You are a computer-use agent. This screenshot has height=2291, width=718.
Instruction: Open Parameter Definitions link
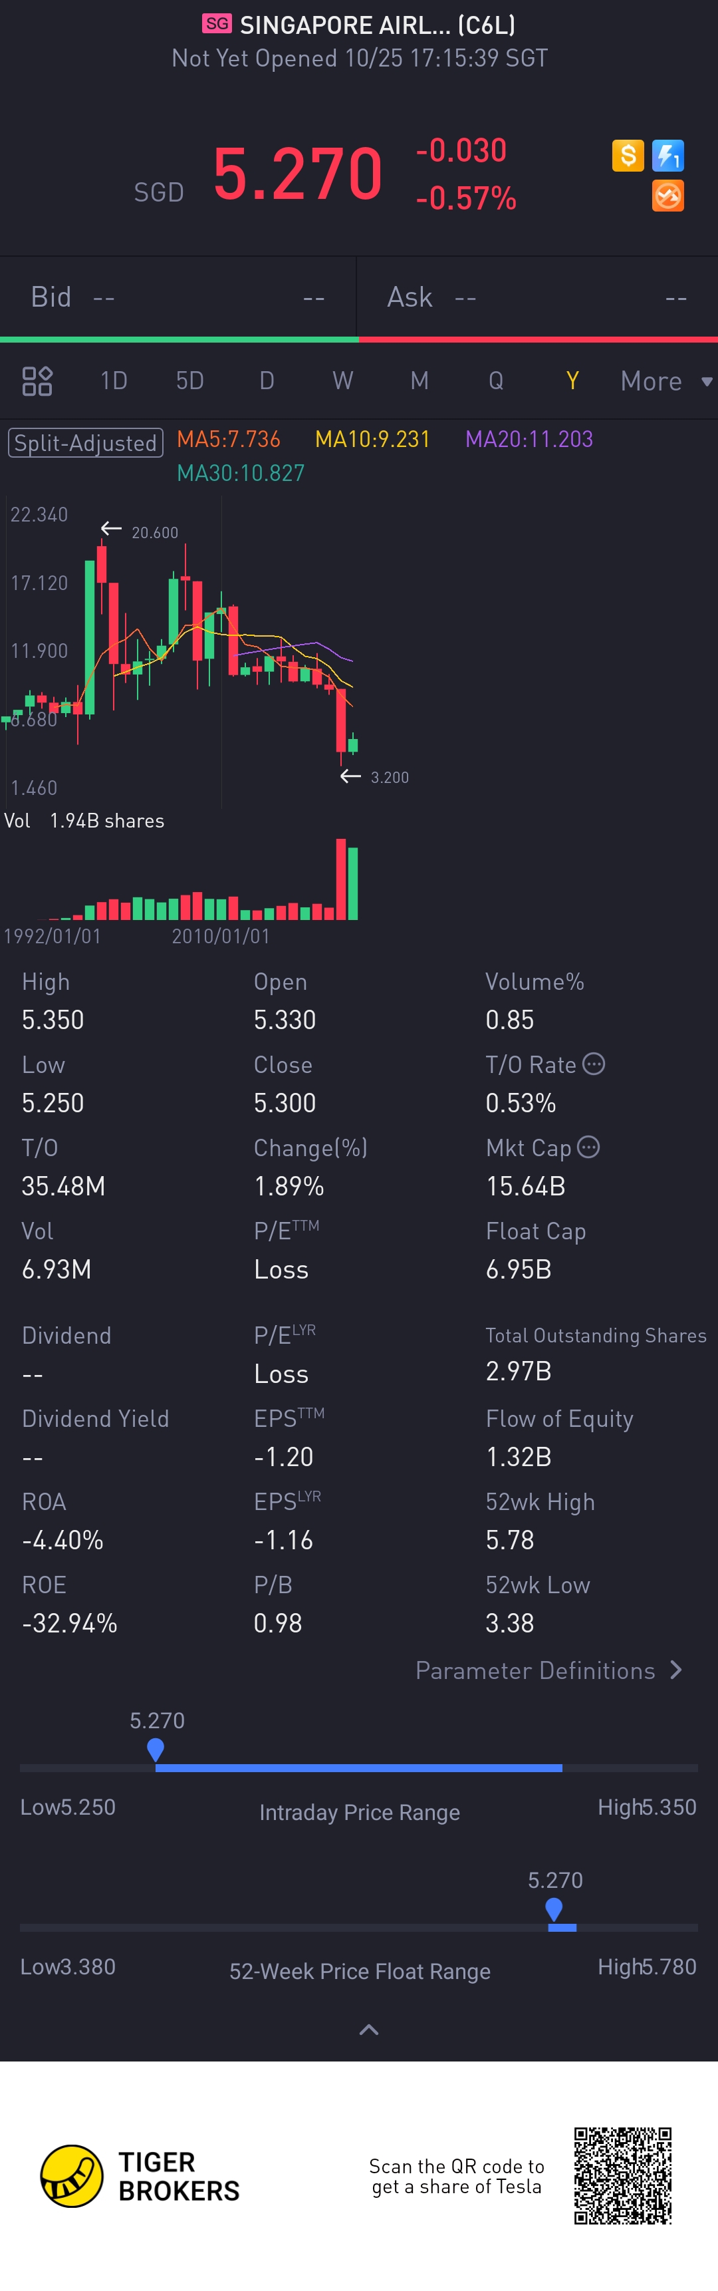click(x=548, y=1670)
